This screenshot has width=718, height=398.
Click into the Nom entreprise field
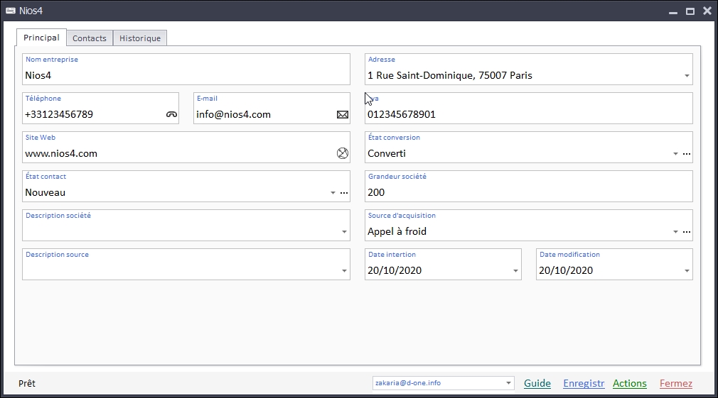pos(185,75)
